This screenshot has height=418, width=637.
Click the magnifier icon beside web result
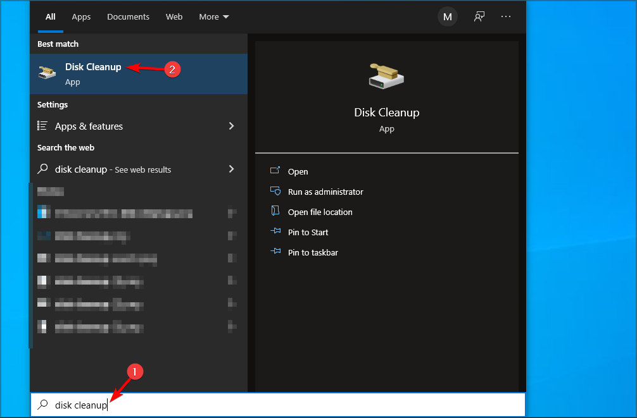tap(42, 169)
